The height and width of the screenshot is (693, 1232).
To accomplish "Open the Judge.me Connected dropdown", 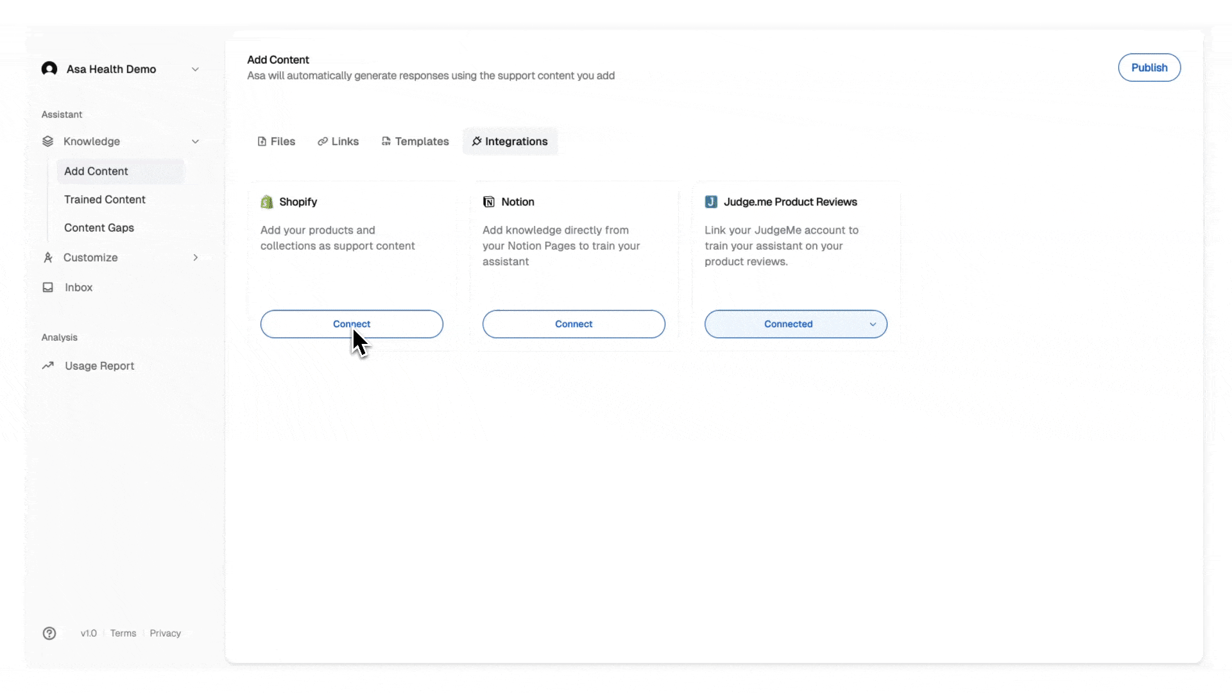I will tap(796, 324).
